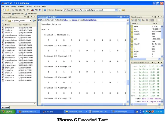Import data icon in Workspace toolbar
The height and width of the screenshot is (121, 165).
click(x=140, y=20)
